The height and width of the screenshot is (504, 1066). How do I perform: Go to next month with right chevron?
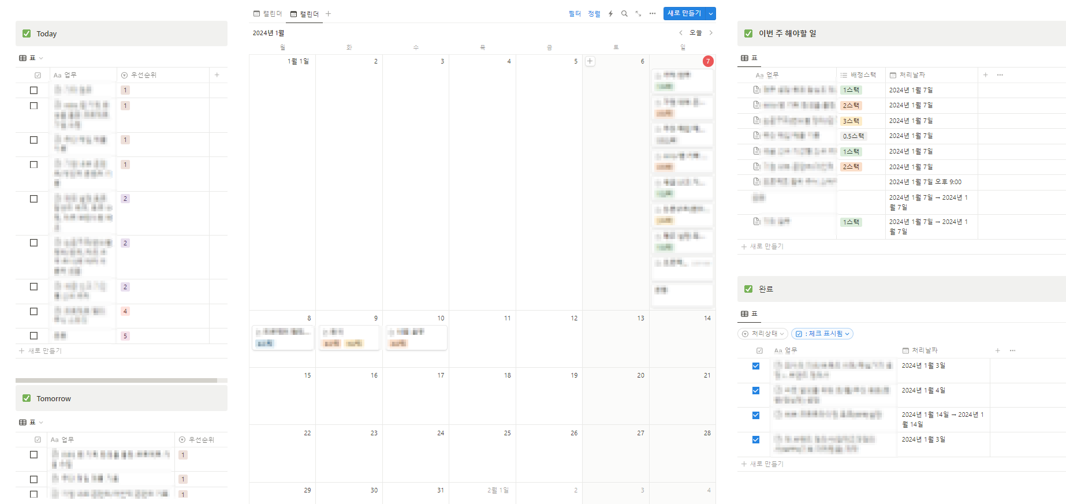[x=711, y=33]
